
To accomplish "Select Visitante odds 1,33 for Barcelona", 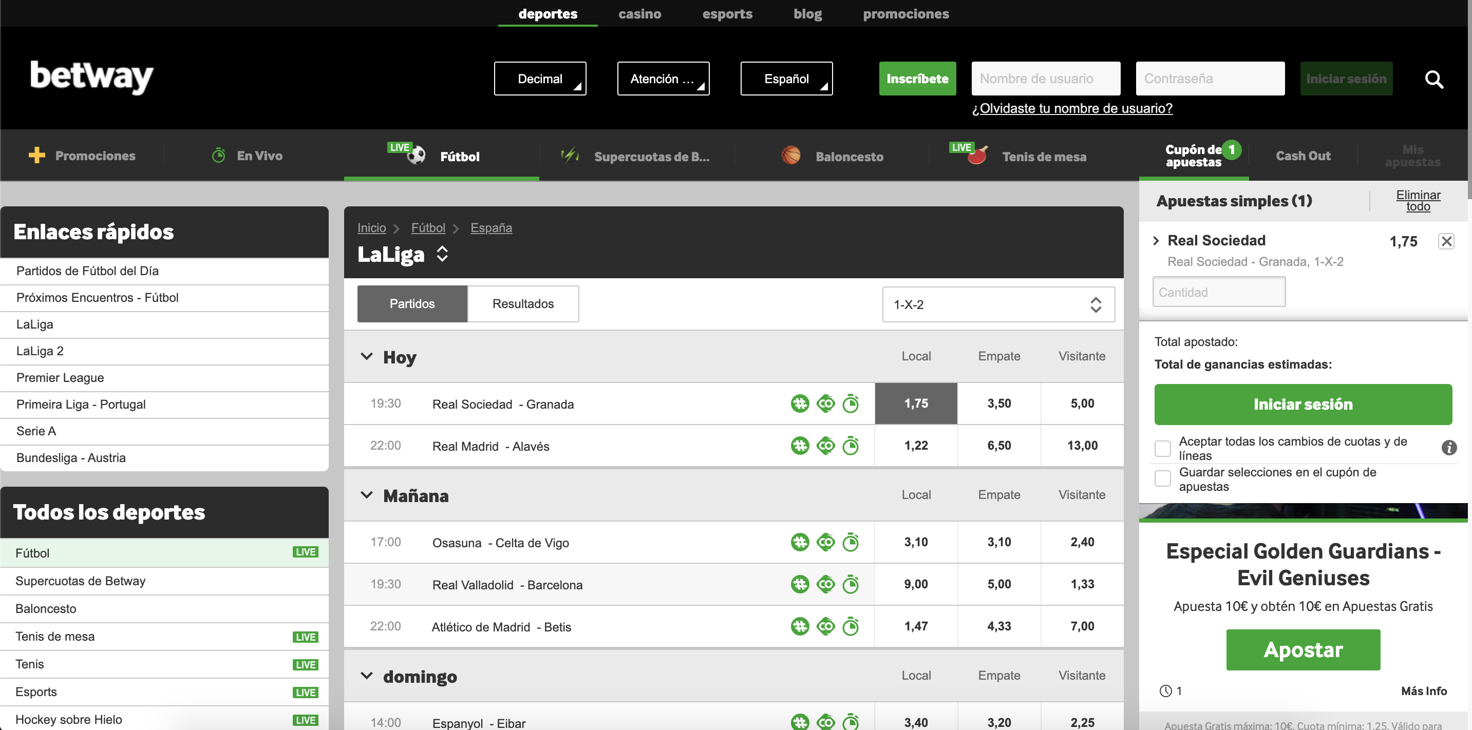I will click(x=1082, y=584).
